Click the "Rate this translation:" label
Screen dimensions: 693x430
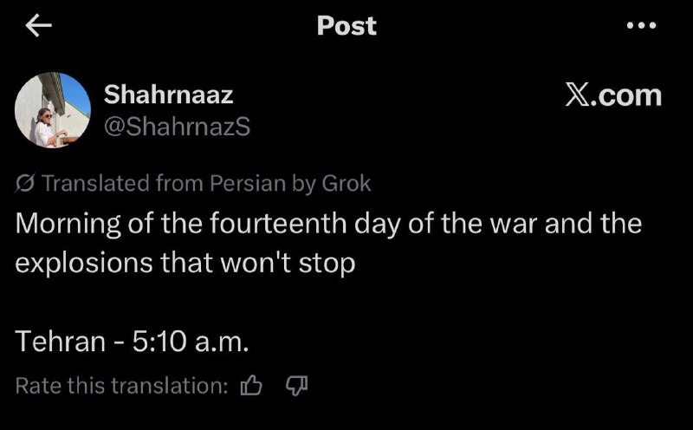tap(122, 386)
